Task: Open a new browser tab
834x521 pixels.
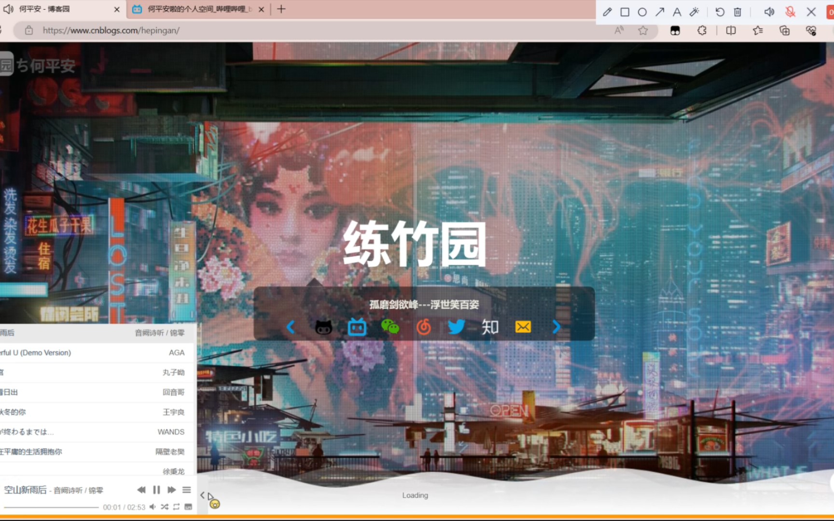Action: [x=281, y=9]
